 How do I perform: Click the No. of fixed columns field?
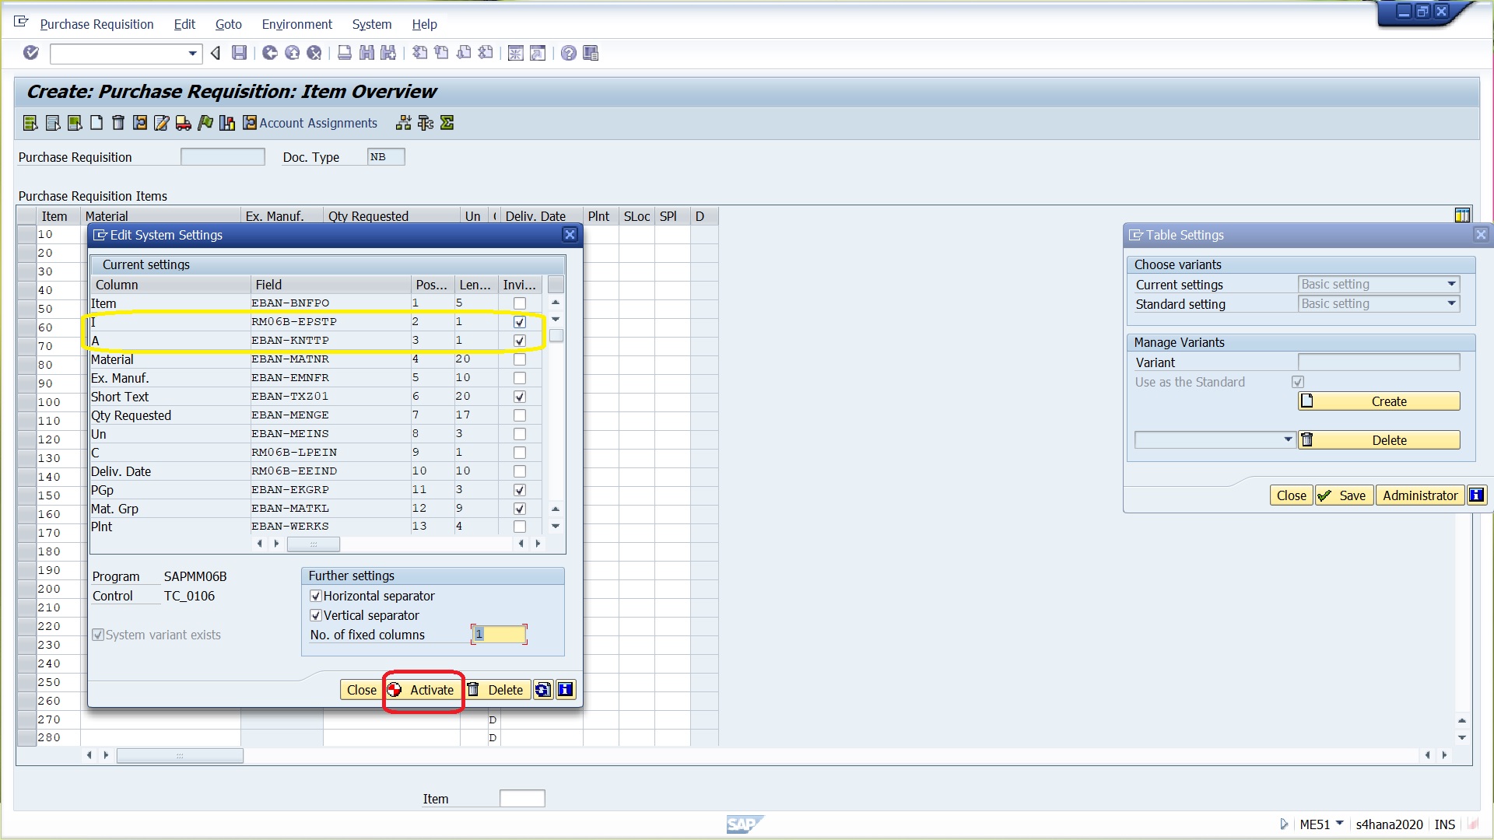coord(500,635)
